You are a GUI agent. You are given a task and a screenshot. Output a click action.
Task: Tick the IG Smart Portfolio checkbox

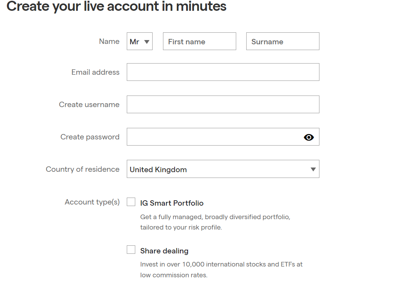coord(131,202)
